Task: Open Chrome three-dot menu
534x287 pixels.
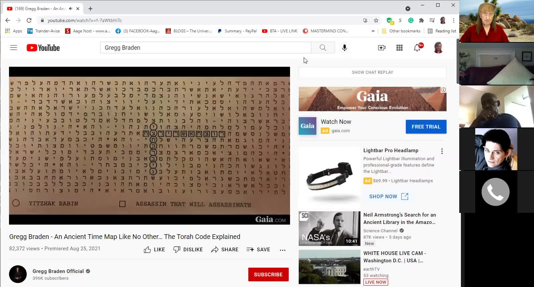Action: (x=454, y=20)
